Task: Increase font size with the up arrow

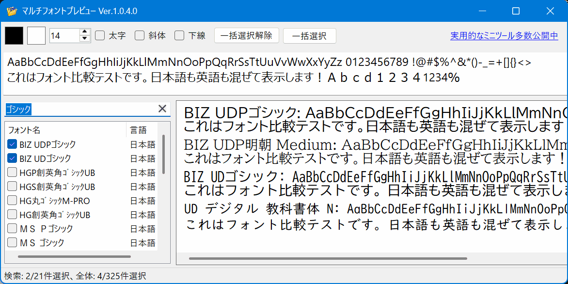Action: pyautogui.click(x=84, y=32)
